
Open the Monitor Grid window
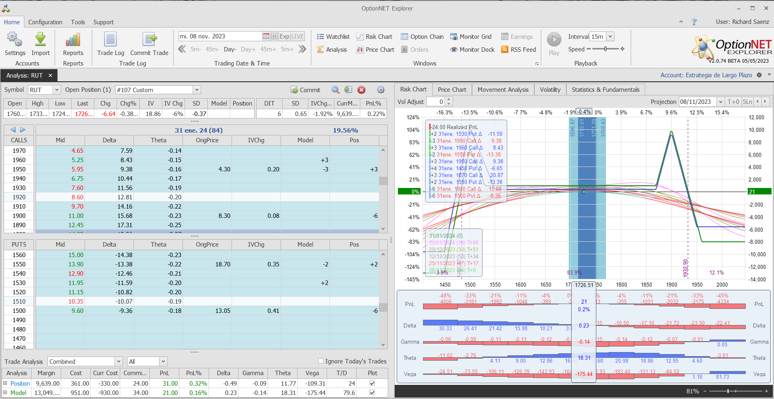[x=471, y=37]
